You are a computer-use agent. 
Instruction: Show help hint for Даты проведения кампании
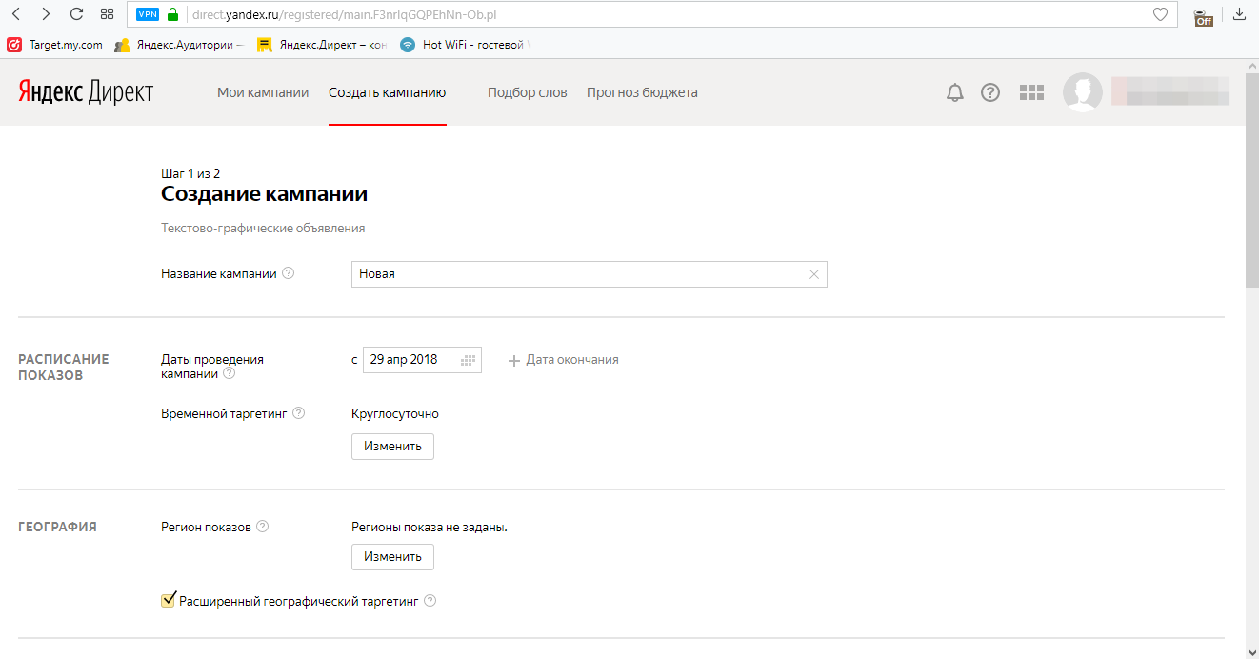pos(229,374)
